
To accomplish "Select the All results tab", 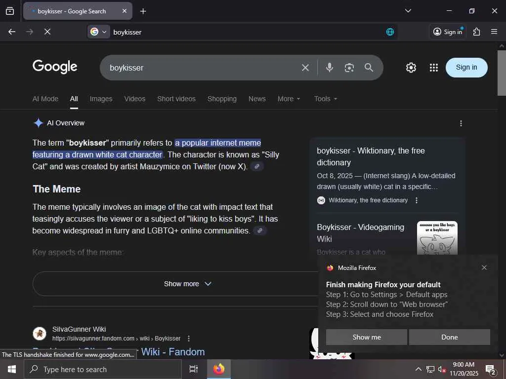I will 74,99.
